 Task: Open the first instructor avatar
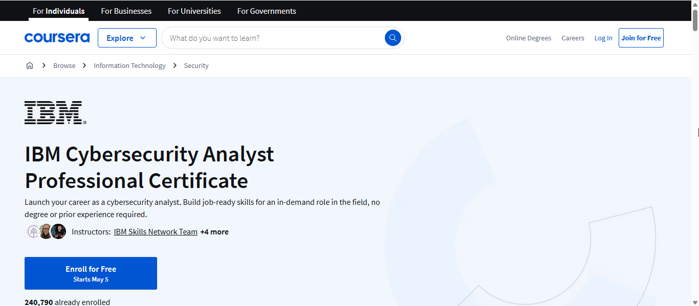pyautogui.click(x=33, y=231)
